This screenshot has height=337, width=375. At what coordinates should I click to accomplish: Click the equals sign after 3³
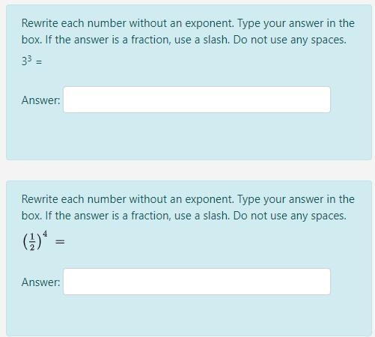coord(39,61)
